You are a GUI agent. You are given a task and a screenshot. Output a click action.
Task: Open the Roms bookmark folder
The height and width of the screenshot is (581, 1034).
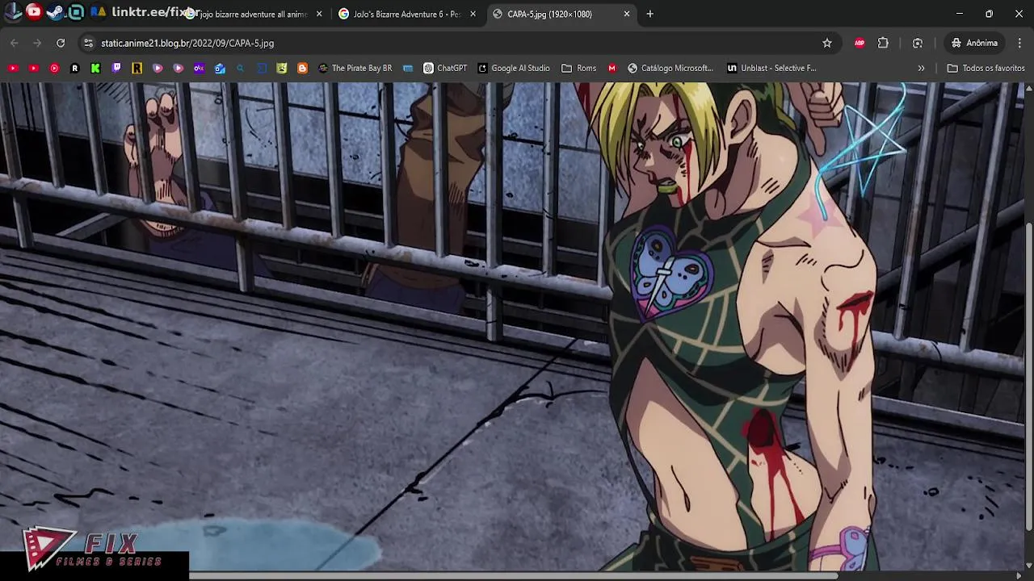coord(579,69)
